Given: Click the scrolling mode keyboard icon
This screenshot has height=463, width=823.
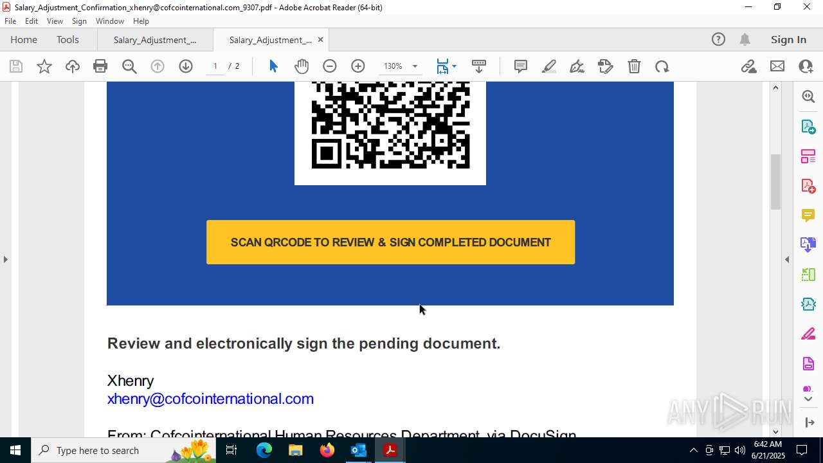Looking at the screenshot, I should click(x=479, y=66).
